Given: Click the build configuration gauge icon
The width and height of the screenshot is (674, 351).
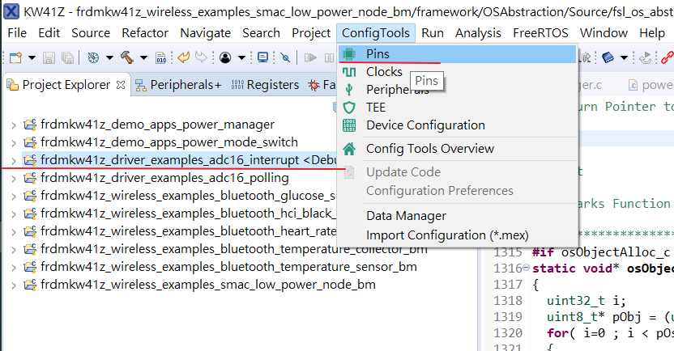Looking at the screenshot, I should pyautogui.click(x=93, y=57).
